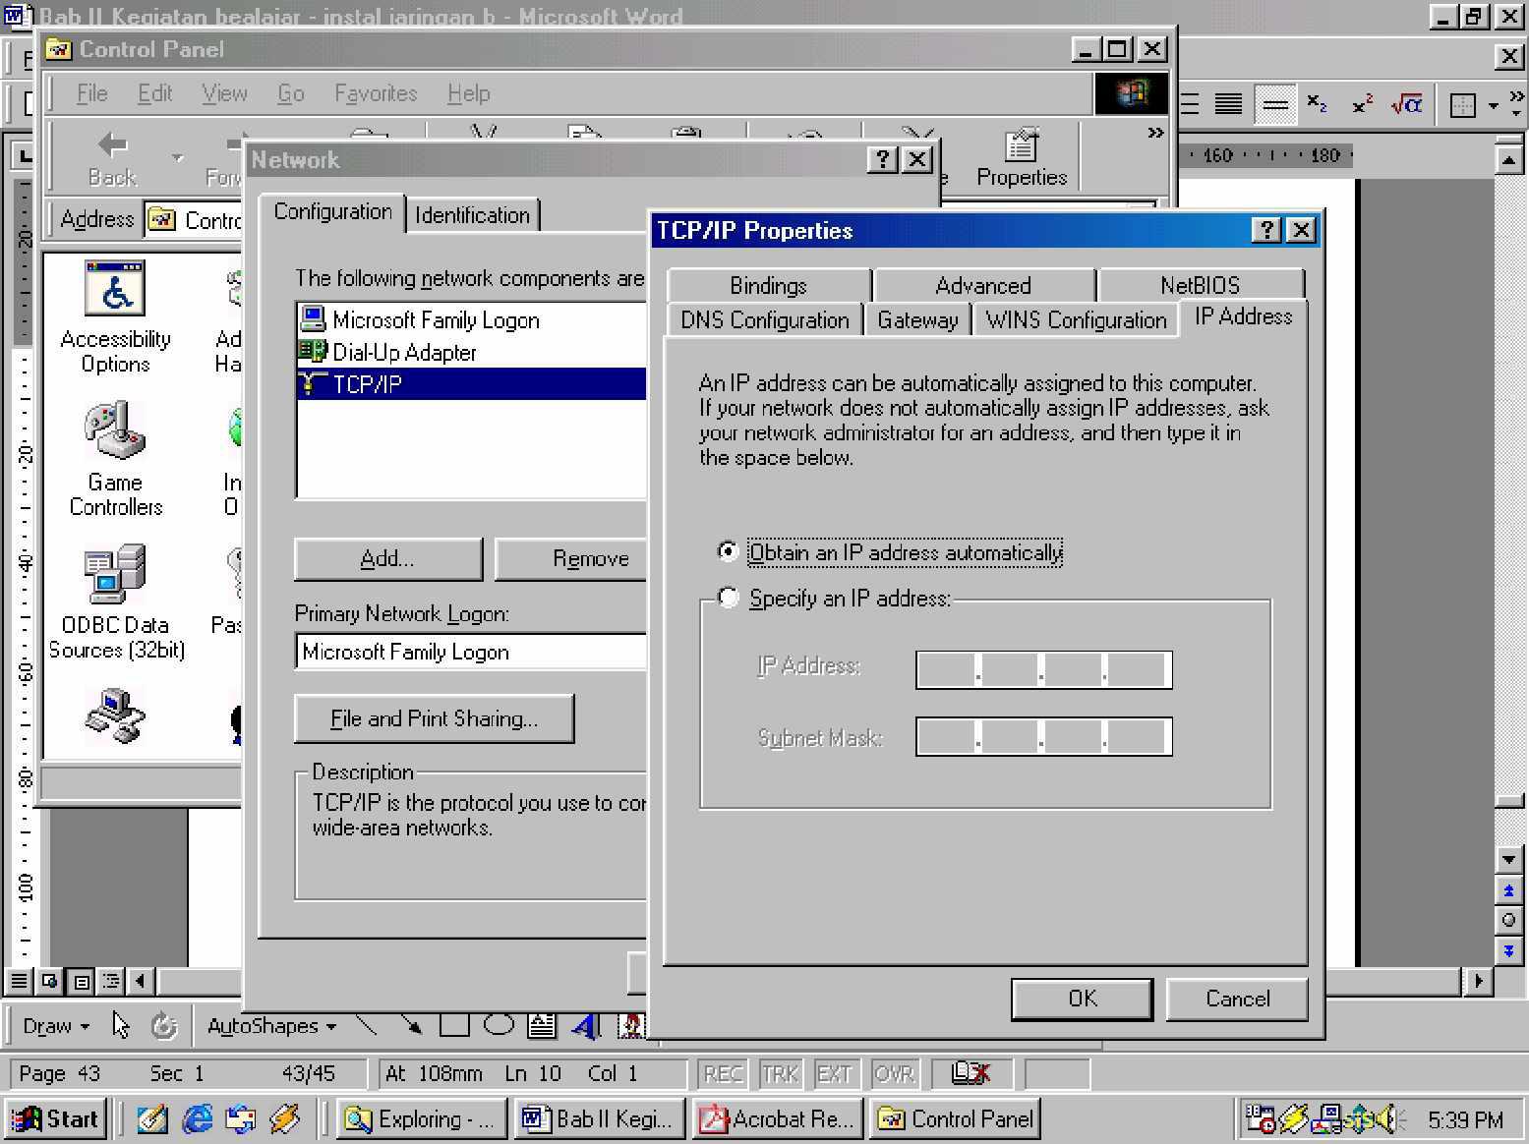
Task: Switch to the DNS Configuration tab
Action: 765,320
